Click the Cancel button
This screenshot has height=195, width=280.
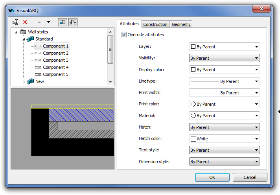[250, 177]
